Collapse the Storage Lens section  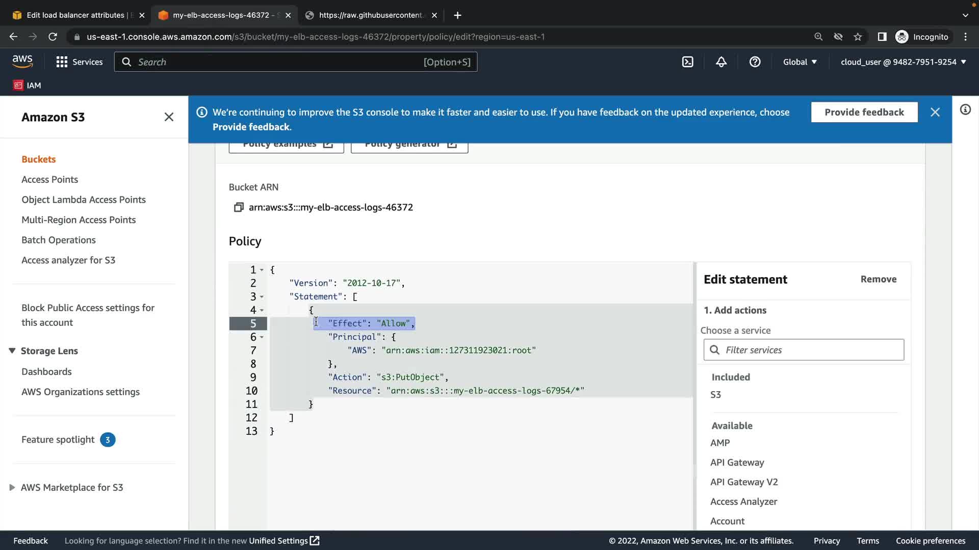click(12, 351)
